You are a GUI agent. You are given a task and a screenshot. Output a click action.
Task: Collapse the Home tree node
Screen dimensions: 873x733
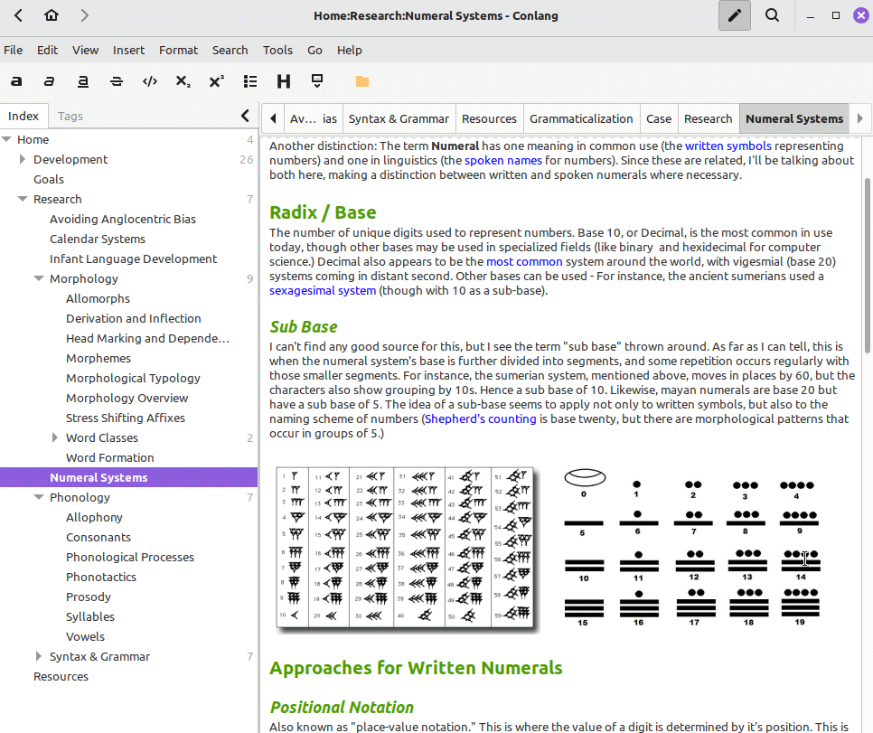pyautogui.click(x=6, y=139)
